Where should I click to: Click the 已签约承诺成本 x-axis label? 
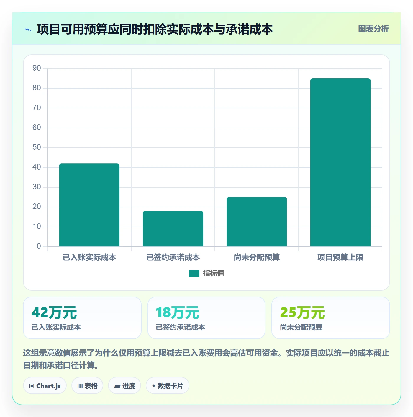pos(173,258)
